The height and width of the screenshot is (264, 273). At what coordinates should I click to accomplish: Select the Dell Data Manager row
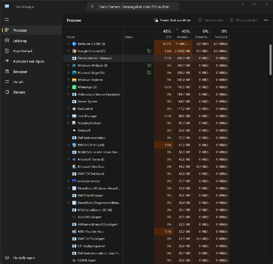click(x=146, y=196)
